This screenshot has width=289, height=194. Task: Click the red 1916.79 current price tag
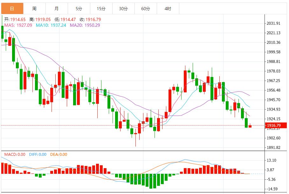[276, 125]
